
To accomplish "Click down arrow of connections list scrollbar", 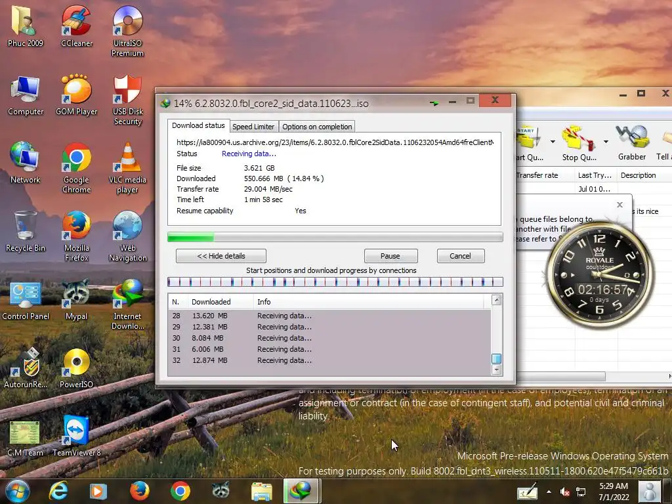I will click(x=496, y=369).
